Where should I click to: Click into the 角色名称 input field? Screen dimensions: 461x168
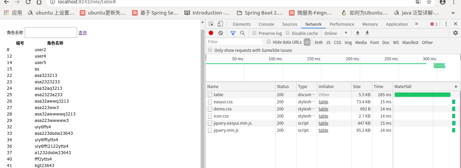(x=51, y=33)
